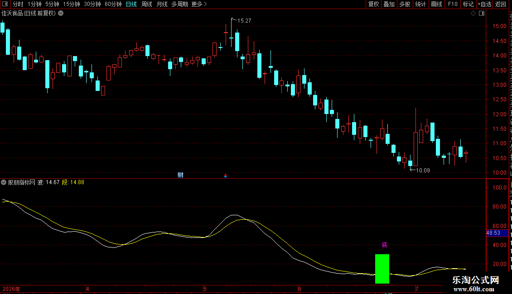This screenshot has width=512, height=294.
Task: Click the 2026年 date axis label
Action: click(11, 289)
